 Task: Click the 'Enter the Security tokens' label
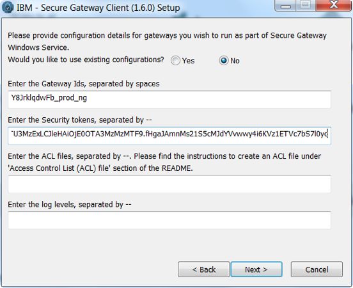click(80, 120)
